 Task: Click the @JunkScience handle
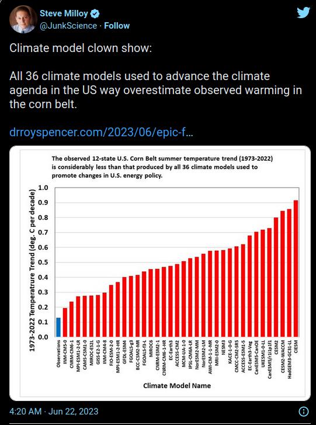pyautogui.click(x=68, y=26)
